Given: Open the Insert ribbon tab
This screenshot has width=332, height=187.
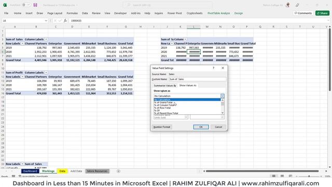Looking at the screenshot, I should [29, 13].
